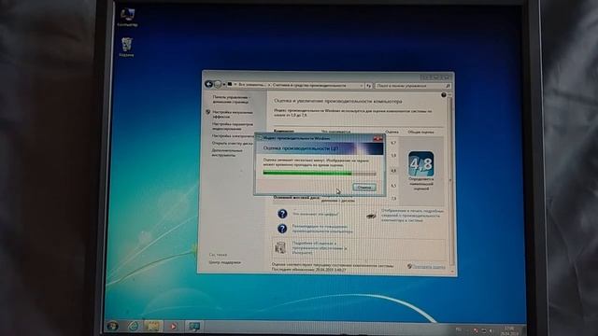Open view and print detailed performance info link
The width and height of the screenshot is (598, 336).
pyautogui.click(x=412, y=216)
